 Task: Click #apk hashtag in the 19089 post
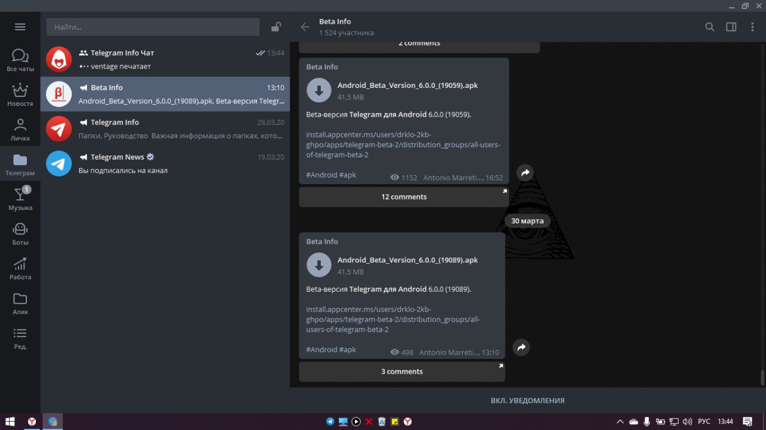tap(348, 349)
